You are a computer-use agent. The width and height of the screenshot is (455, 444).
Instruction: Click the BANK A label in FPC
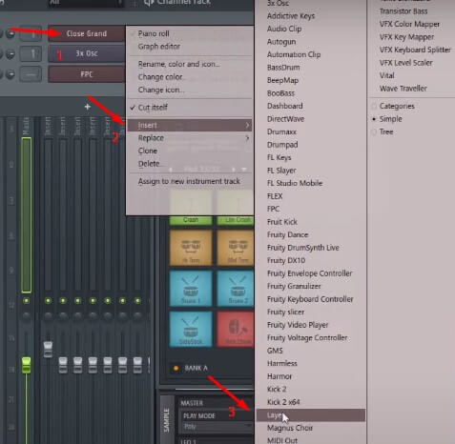[196, 369]
